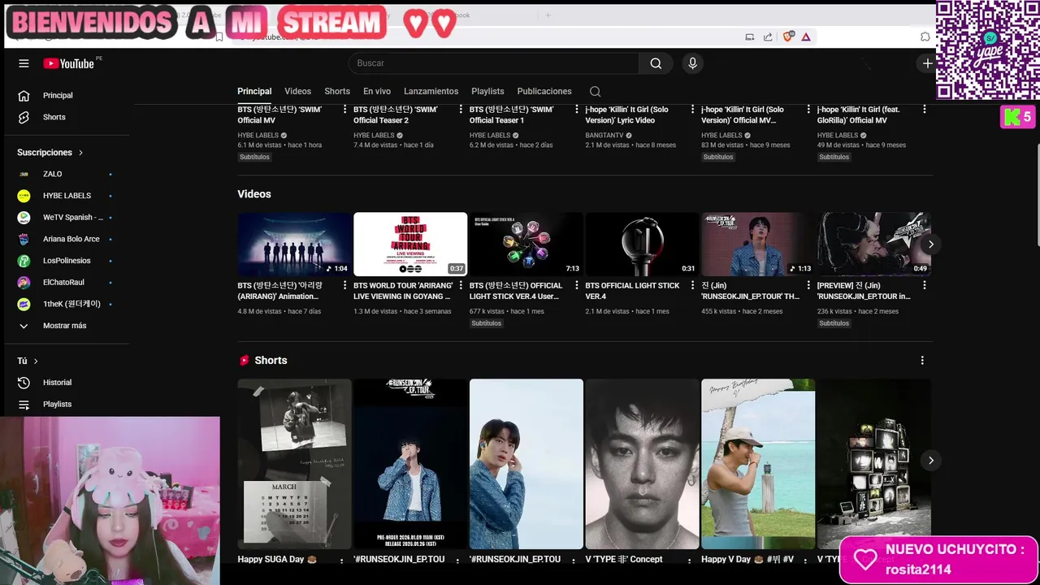Expand subscriptions with Mostrar más
Image resolution: width=1040 pixels, height=585 pixels.
65,326
